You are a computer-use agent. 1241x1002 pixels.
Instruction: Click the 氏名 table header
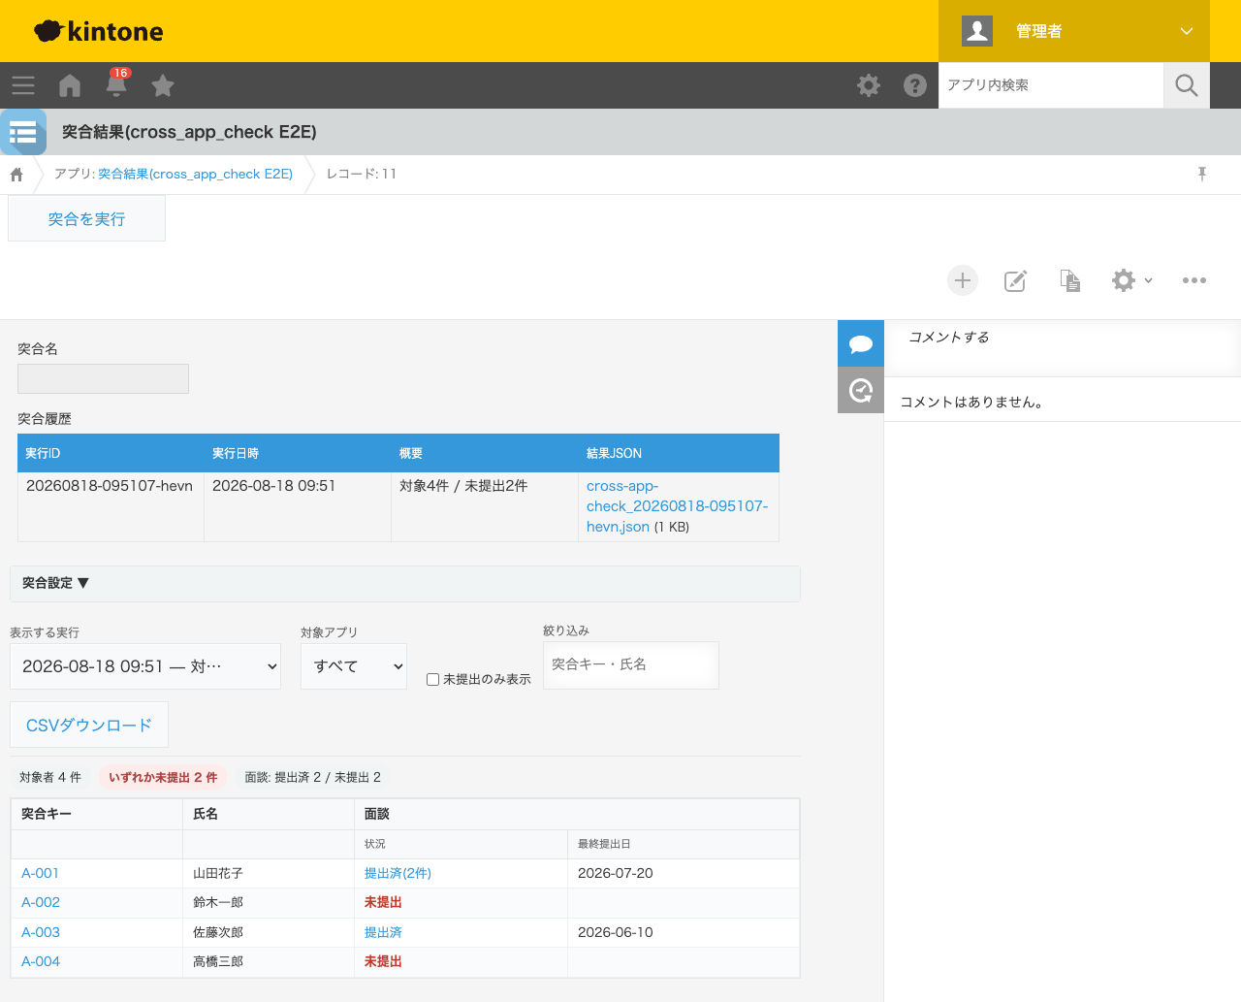[x=269, y=814]
